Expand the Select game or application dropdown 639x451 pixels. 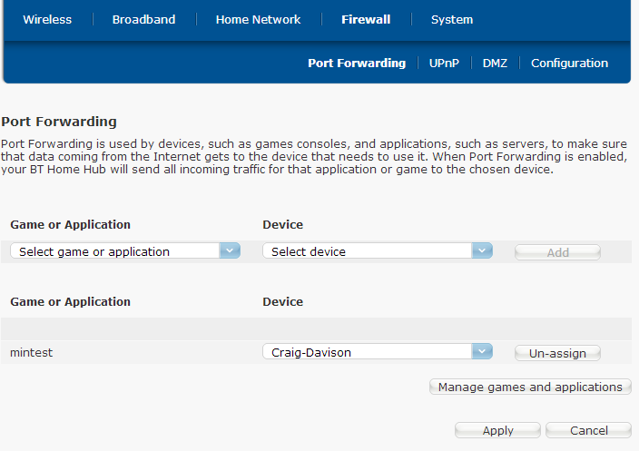[x=125, y=251]
